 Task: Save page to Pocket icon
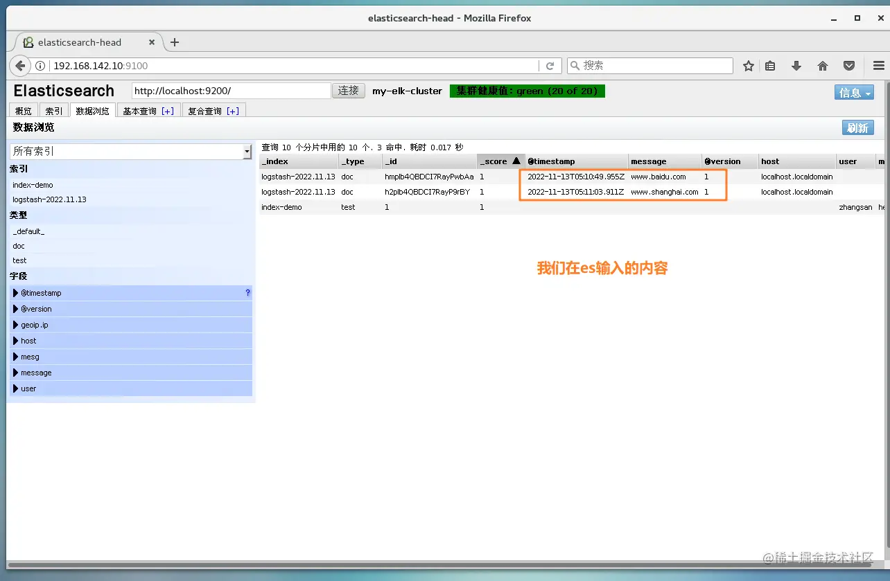(848, 65)
